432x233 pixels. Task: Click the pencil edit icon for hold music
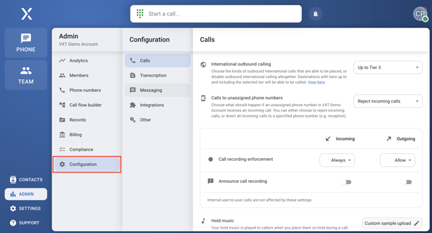click(416, 223)
